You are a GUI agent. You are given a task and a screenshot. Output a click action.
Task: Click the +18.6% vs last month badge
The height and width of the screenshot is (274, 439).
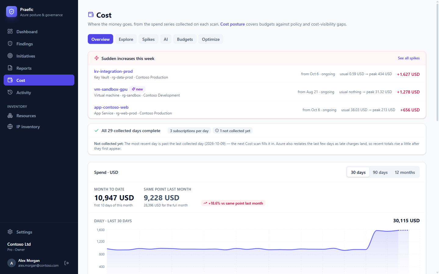click(x=233, y=203)
